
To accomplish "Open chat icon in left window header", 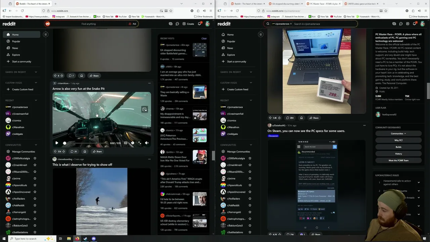I will point(177,24).
